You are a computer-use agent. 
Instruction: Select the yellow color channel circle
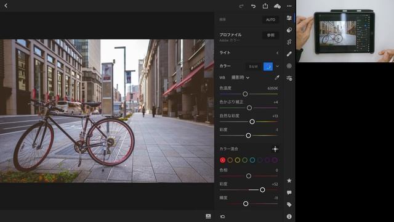point(238,160)
